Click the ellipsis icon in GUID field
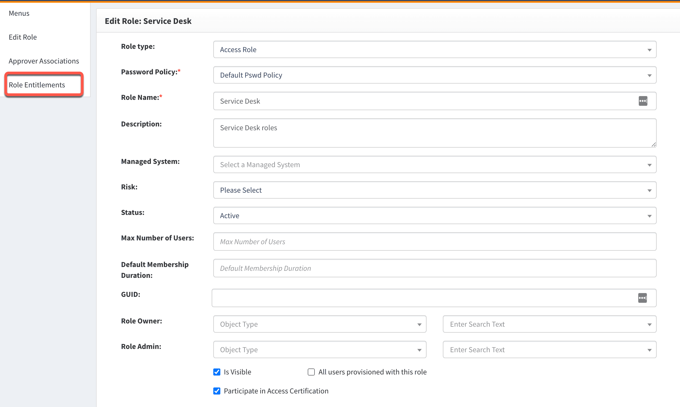Viewport: 680px width, 407px height. 642,298
